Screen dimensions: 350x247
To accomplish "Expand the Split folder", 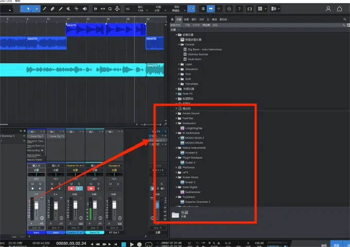I will 179,79.
